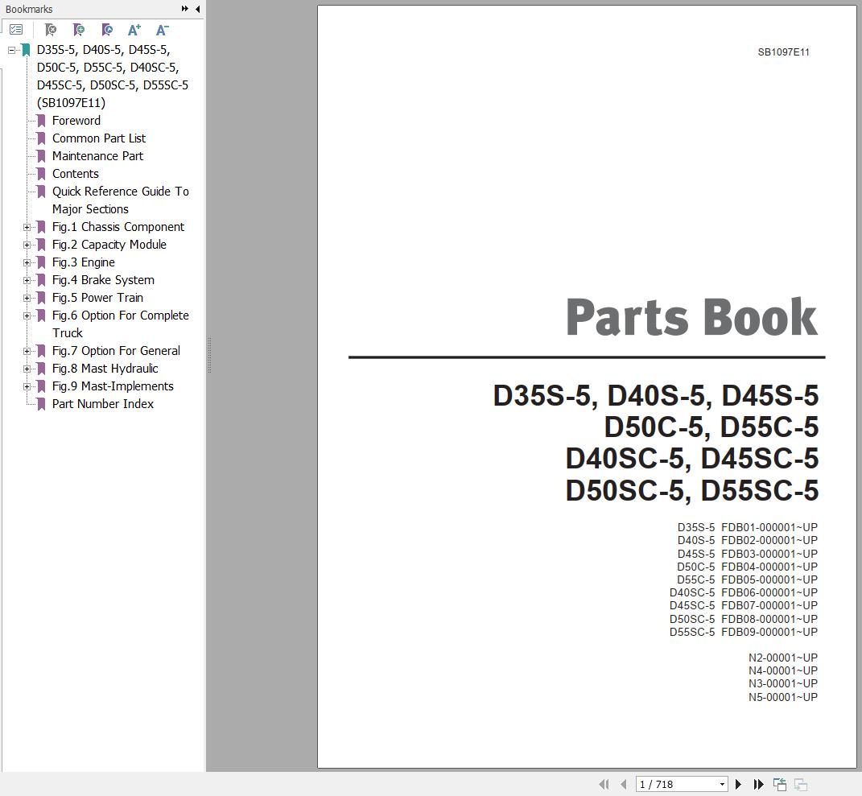Click the D35S-5 FDB01-000001~UP serial line
Viewport: 862px width, 796px height.
[748, 527]
